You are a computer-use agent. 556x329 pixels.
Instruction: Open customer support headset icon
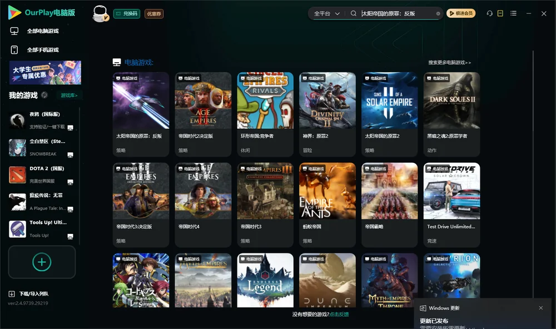coord(489,13)
